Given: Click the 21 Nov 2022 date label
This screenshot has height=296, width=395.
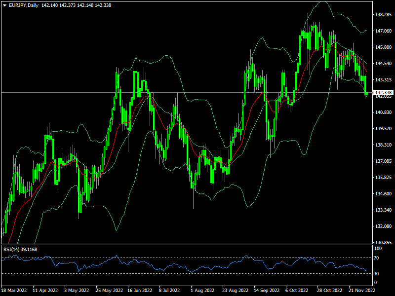Looking at the screenshot, I should point(362,290).
